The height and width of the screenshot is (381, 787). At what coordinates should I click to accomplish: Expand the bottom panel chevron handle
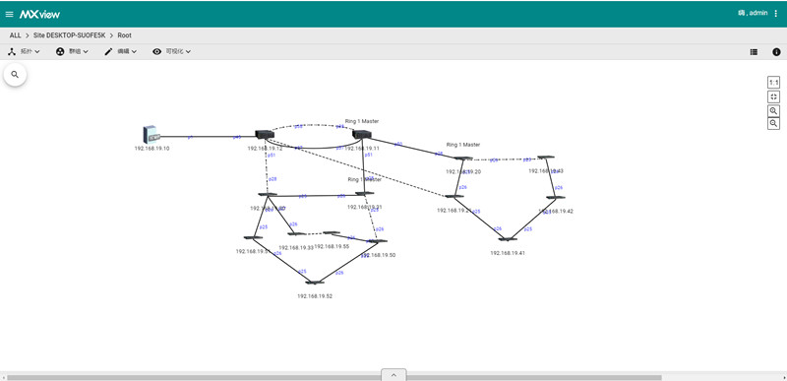click(x=393, y=375)
